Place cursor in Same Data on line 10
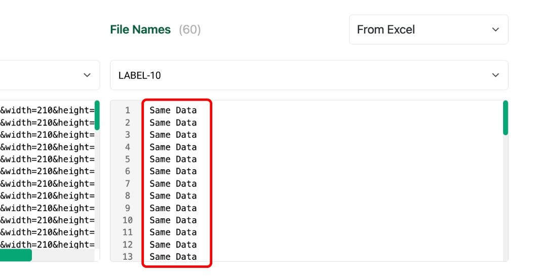The height and width of the screenshot is (280, 534). [173, 220]
